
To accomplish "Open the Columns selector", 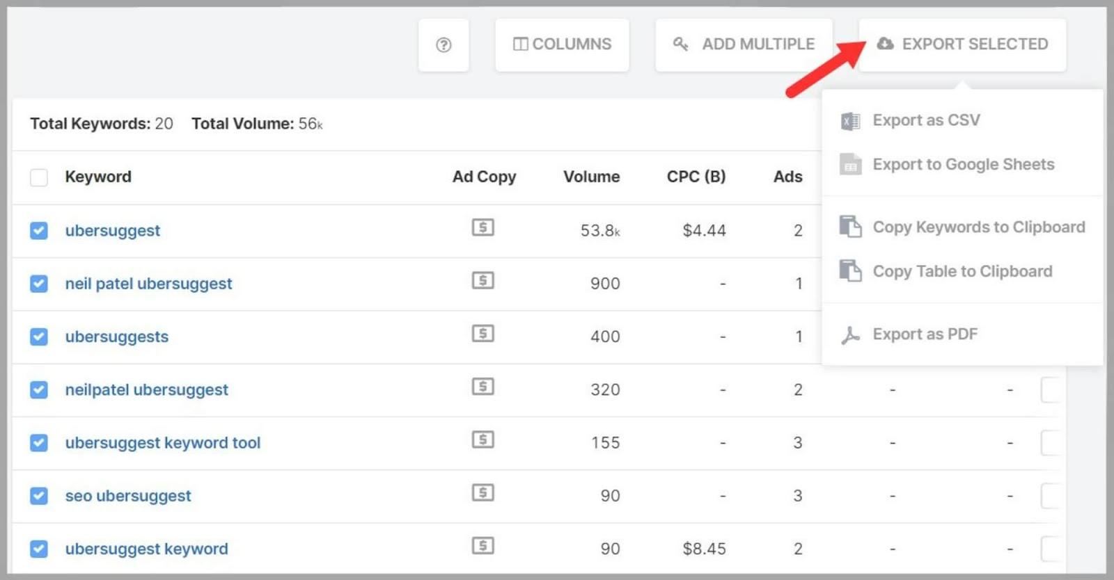I will [x=562, y=45].
